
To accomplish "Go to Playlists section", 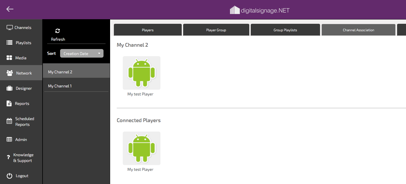I will 24,43.
